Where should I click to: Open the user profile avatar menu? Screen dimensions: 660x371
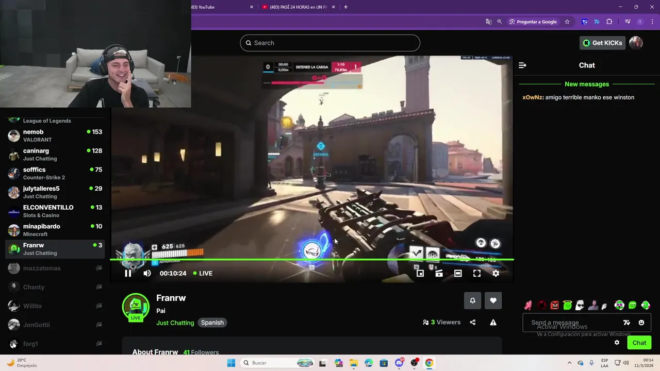636,43
